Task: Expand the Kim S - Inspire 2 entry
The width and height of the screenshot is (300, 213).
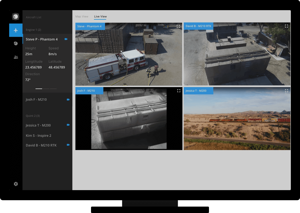Action: [39, 135]
